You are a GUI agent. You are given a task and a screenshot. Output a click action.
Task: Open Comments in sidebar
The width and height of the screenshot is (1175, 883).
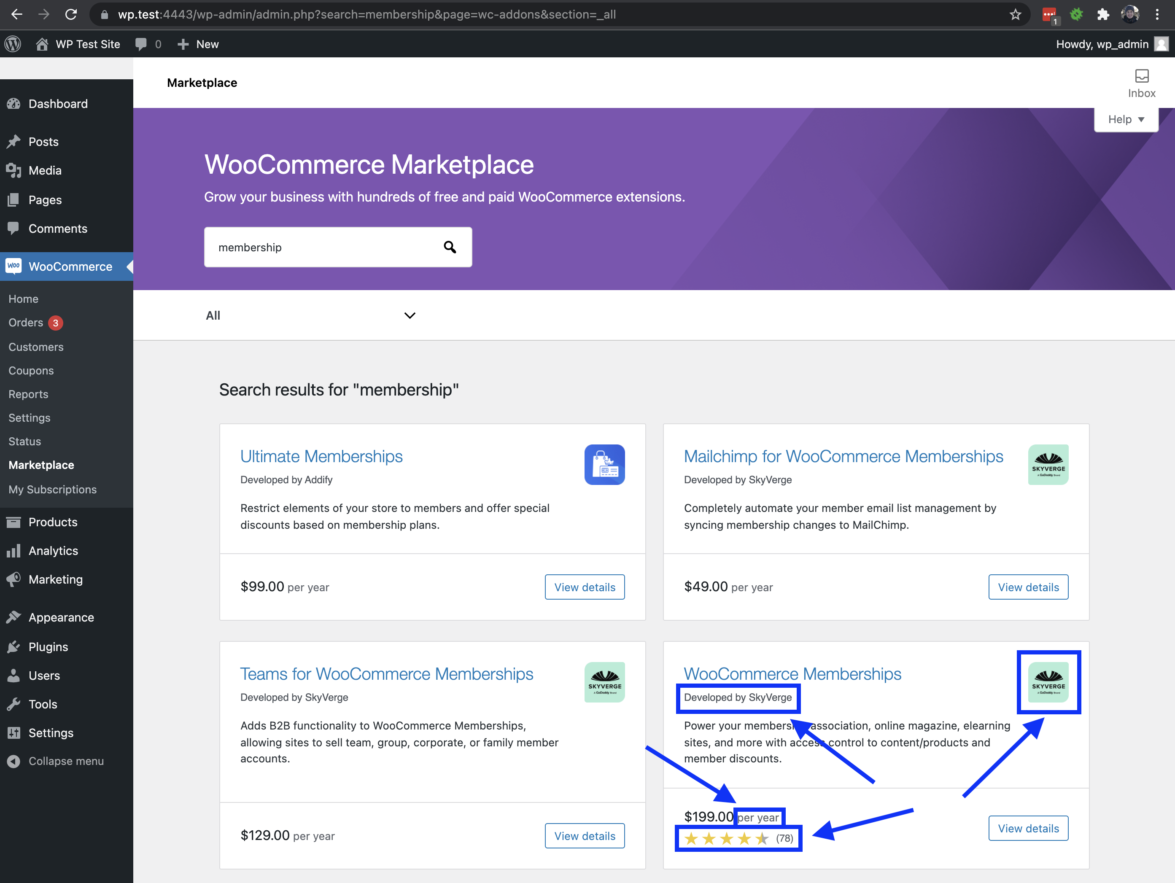(x=66, y=228)
